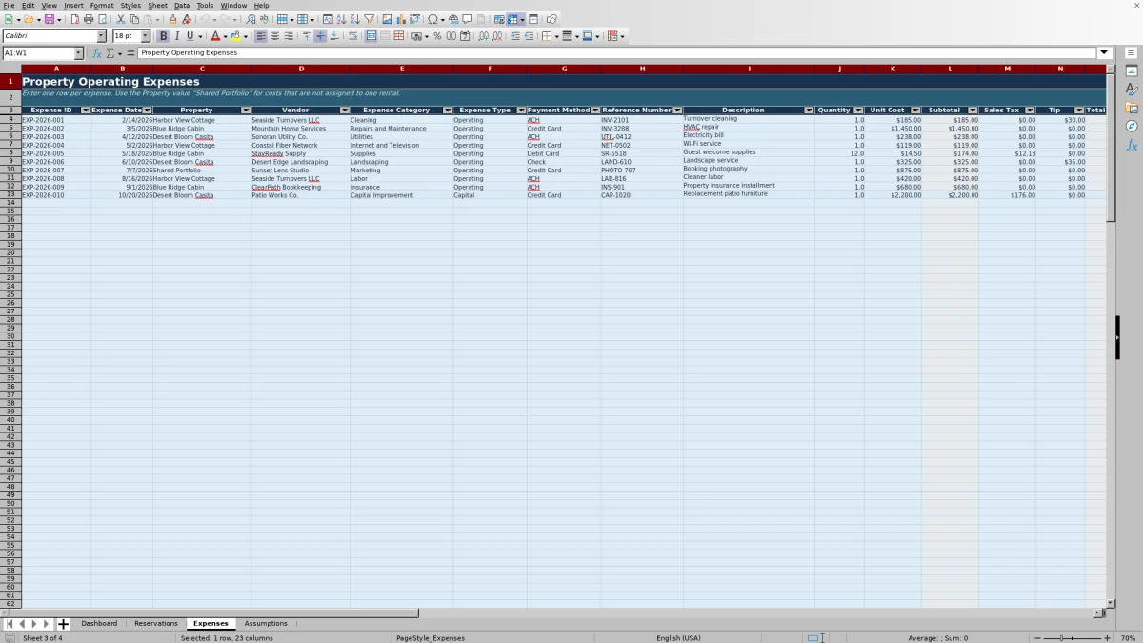Open the Expense Category filter dropdown

(x=447, y=111)
